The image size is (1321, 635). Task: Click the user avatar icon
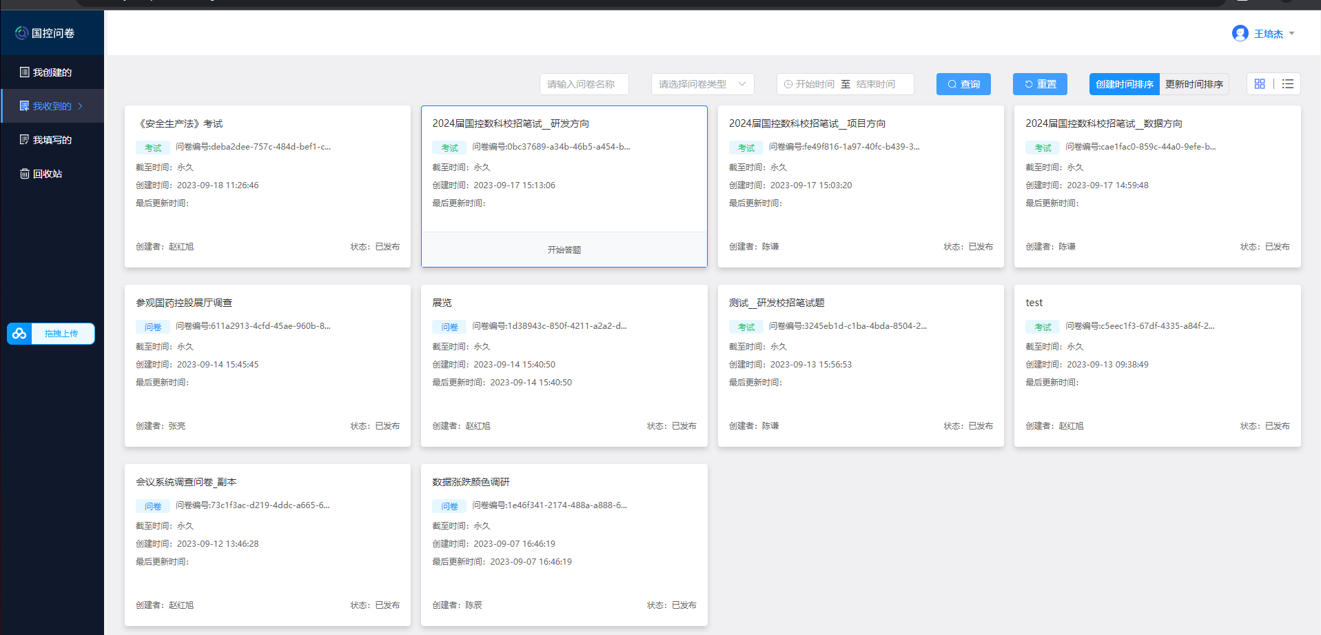tap(1240, 33)
